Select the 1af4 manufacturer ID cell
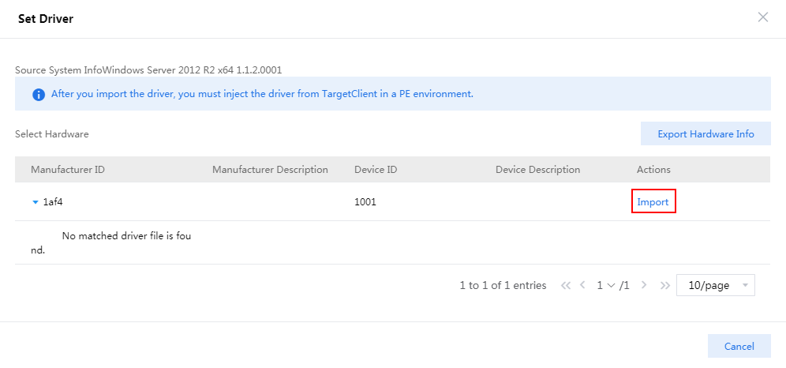This screenshot has width=786, height=368. coord(54,202)
